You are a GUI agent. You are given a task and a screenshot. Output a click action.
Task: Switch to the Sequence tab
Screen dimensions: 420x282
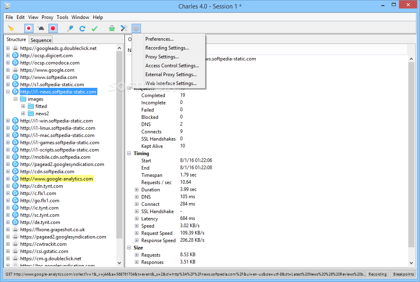[41, 40]
